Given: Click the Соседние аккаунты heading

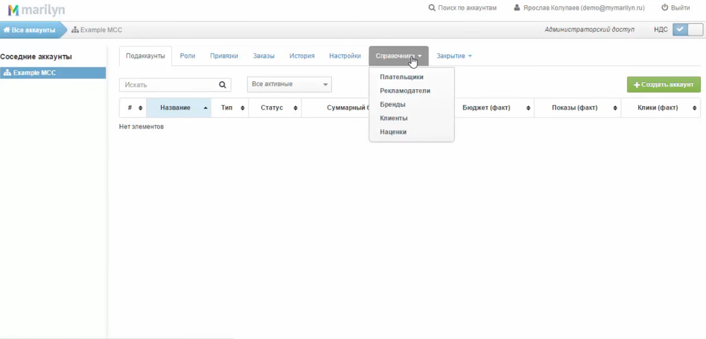Looking at the screenshot, I should click(36, 56).
